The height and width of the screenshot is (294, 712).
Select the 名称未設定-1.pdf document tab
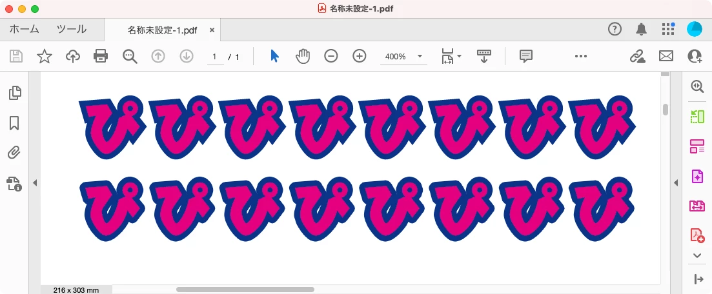point(162,30)
